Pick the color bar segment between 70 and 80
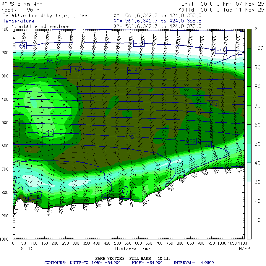The width and height of the screenshot is (266, 266). click(249, 96)
